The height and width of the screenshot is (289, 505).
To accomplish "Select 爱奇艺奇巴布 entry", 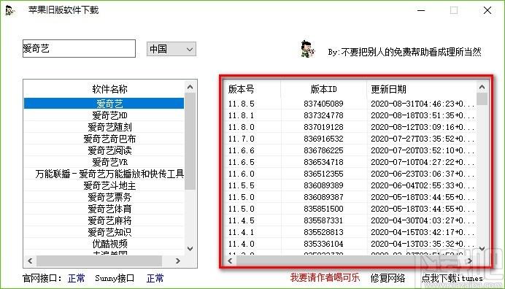I will [x=104, y=139].
